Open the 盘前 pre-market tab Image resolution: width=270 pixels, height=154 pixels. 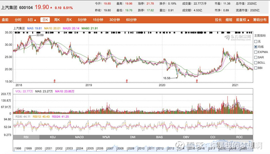(5, 20)
